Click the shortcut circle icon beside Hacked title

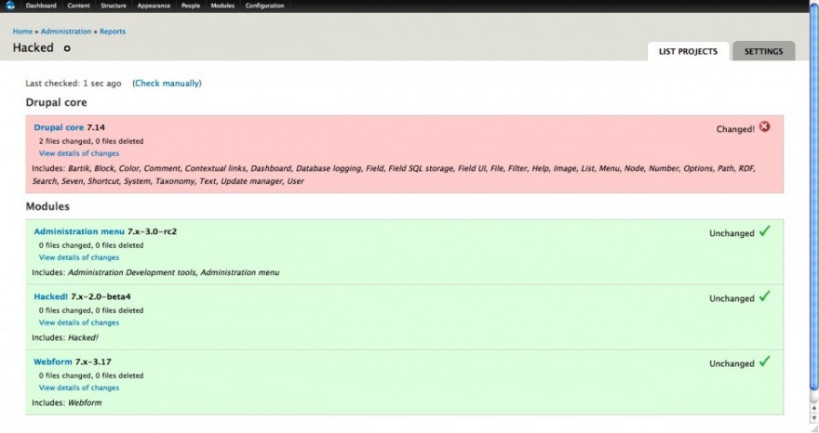tap(67, 48)
